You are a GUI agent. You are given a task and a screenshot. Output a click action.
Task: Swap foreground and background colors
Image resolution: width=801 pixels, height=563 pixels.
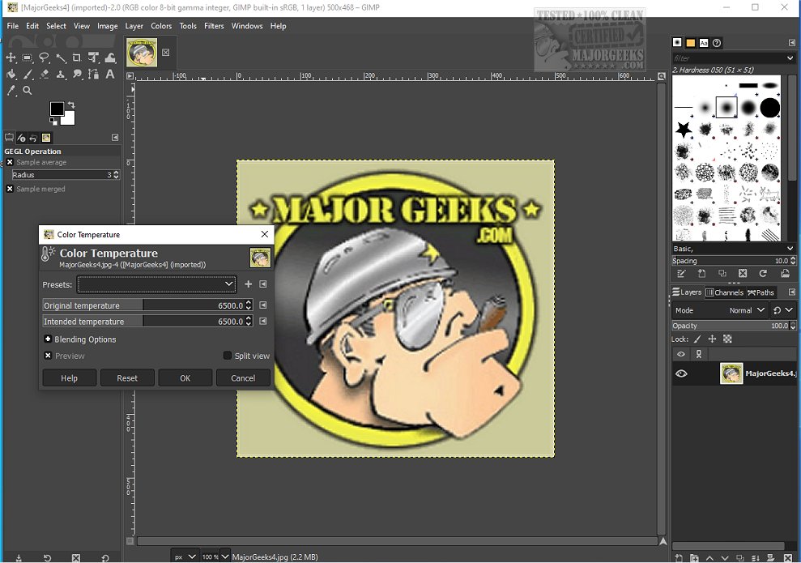(71, 104)
